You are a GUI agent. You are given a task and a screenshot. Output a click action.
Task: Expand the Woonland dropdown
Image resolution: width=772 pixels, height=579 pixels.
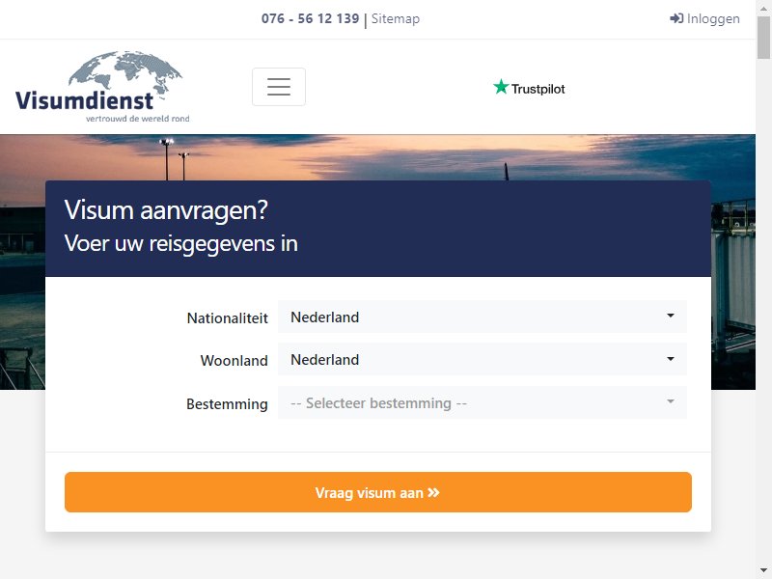pyautogui.click(x=482, y=359)
